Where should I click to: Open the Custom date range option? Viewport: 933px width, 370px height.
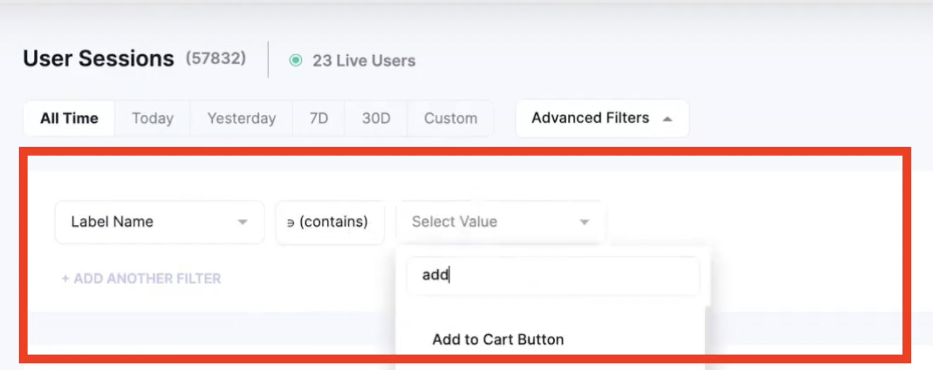(450, 118)
